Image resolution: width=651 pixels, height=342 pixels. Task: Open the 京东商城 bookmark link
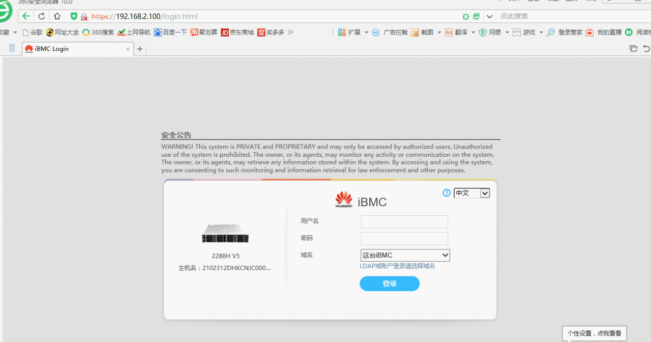(x=237, y=33)
